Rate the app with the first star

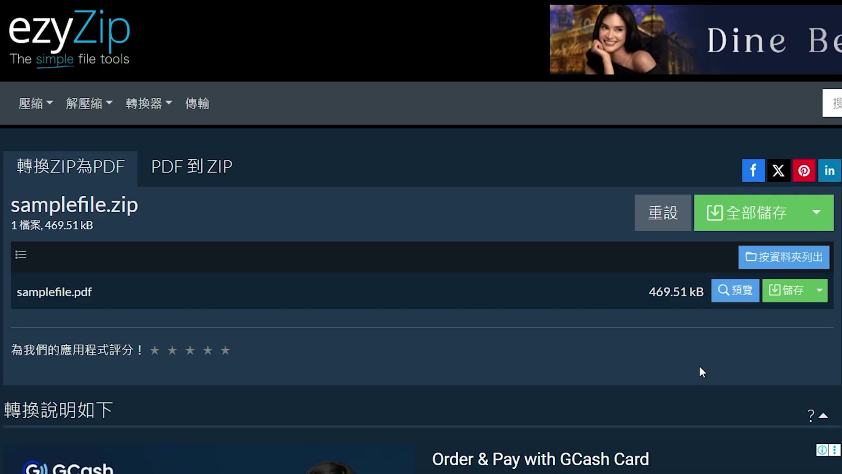[x=154, y=350]
